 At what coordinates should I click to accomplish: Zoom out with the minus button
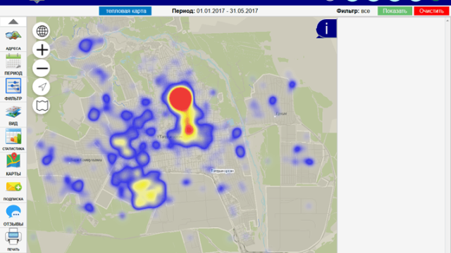[42, 68]
